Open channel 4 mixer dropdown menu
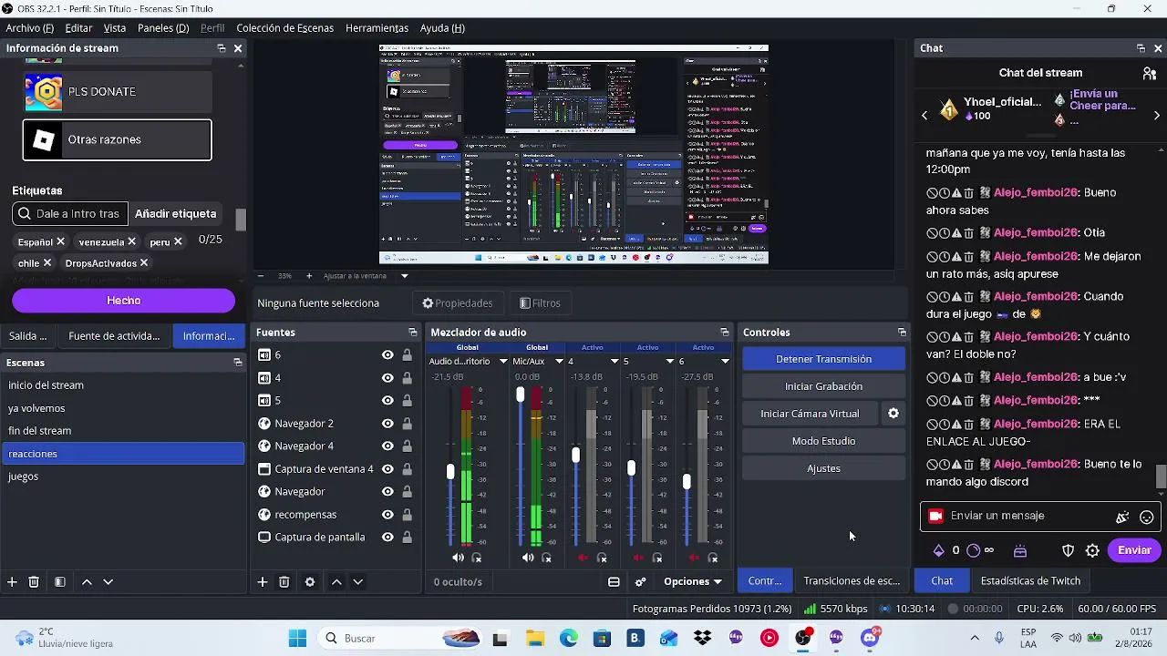This screenshot has height=656, width=1167. (614, 362)
